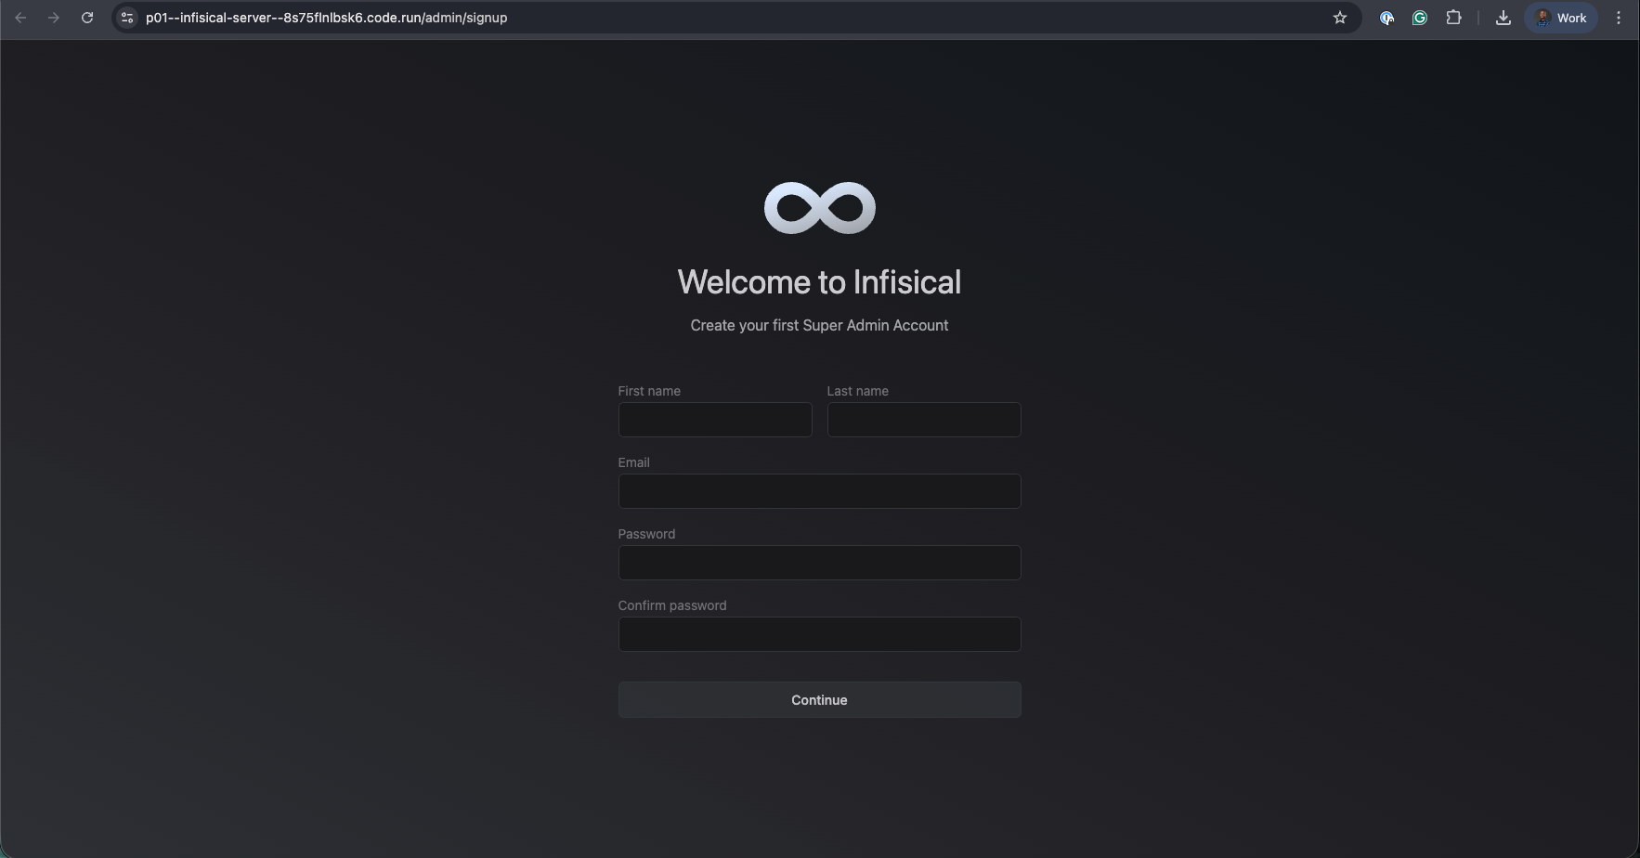This screenshot has width=1640, height=858.
Task: Click the Welcome to Infisical heading
Action: (819, 282)
